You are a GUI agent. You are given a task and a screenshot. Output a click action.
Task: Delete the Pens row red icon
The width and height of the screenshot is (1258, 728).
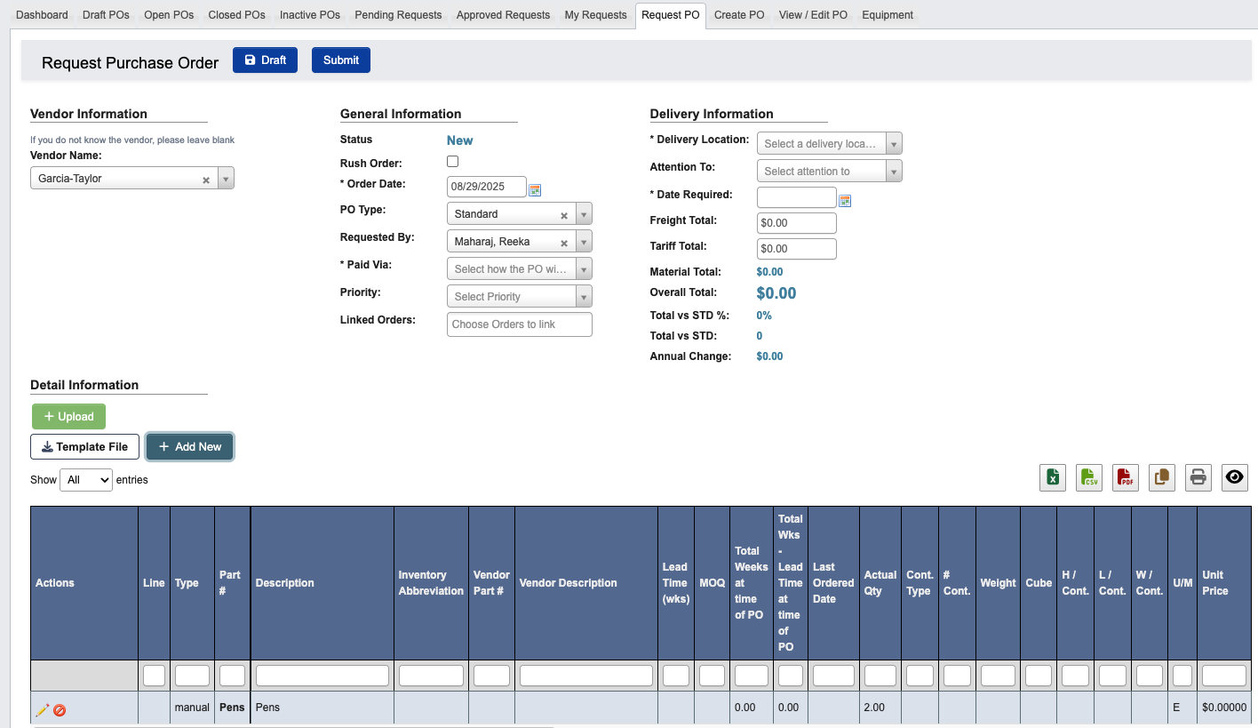pos(60,709)
